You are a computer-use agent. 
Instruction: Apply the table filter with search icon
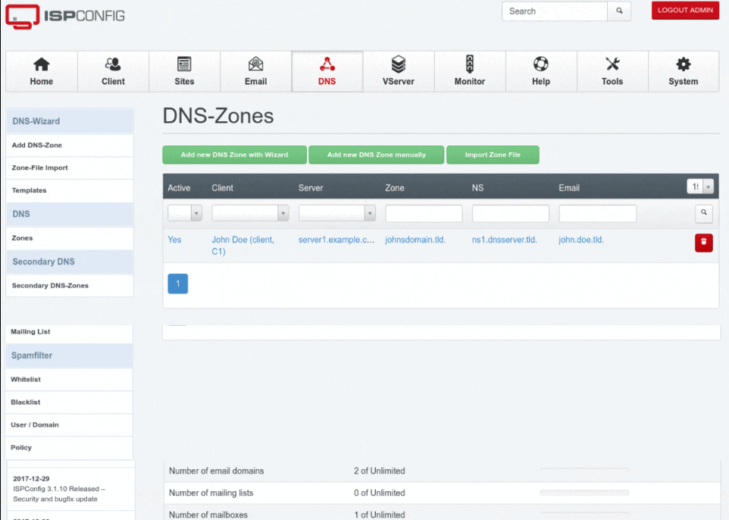click(703, 214)
